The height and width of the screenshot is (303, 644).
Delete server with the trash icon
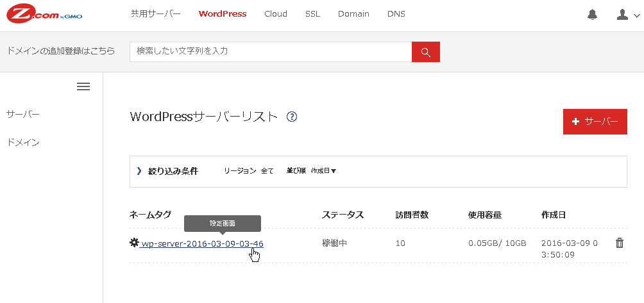pos(620,243)
